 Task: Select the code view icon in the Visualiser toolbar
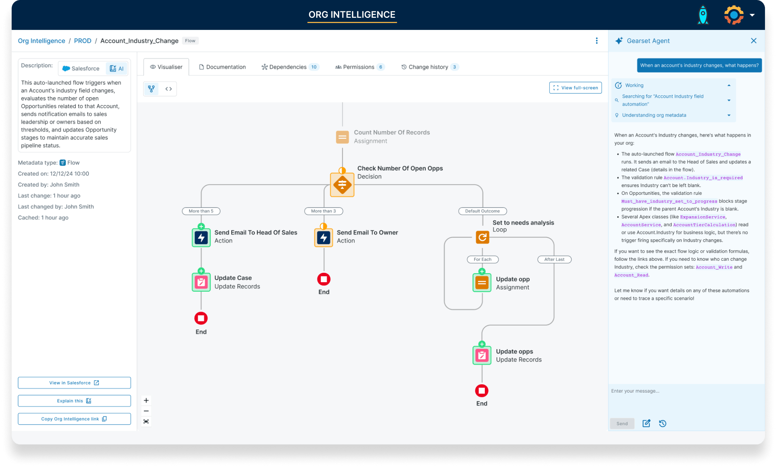168,89
